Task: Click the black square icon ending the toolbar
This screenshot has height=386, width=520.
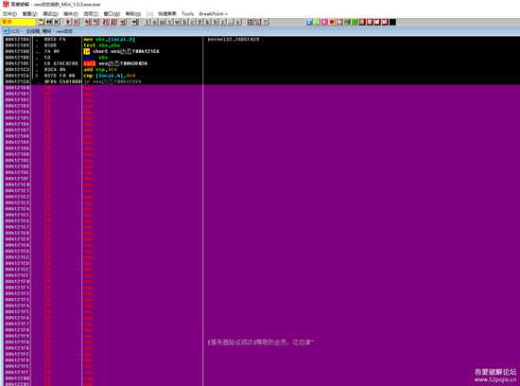Action: pyautogui.click(x=392, y=22)
